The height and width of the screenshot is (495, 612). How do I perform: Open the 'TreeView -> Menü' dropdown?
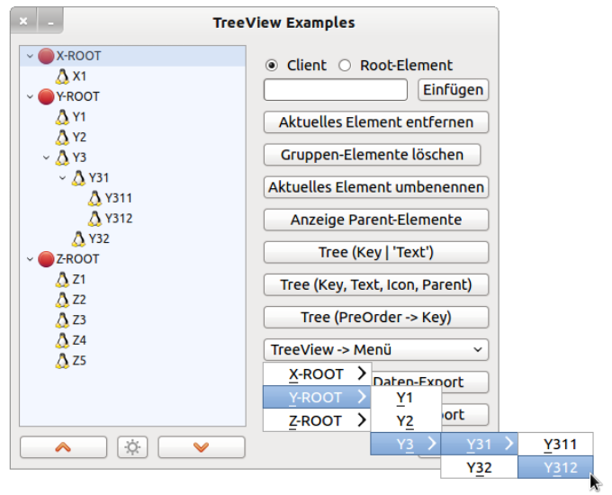click(376, 349)
